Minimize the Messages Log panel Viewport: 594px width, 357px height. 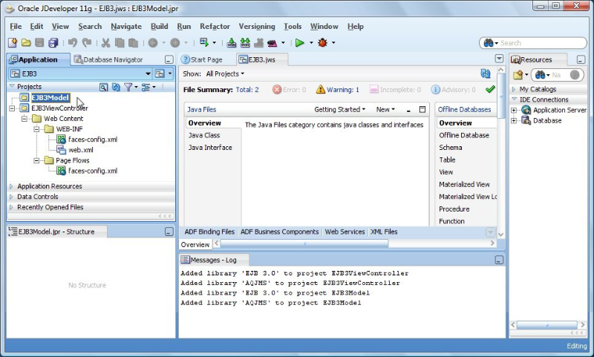499,260
